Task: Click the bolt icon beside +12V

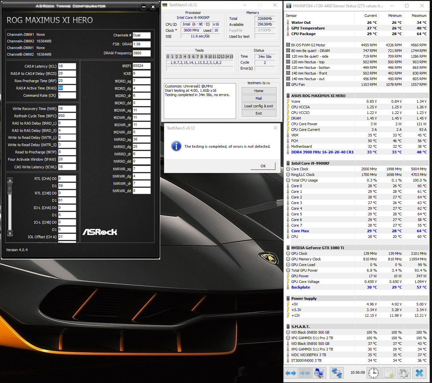Action: [288, 315]
